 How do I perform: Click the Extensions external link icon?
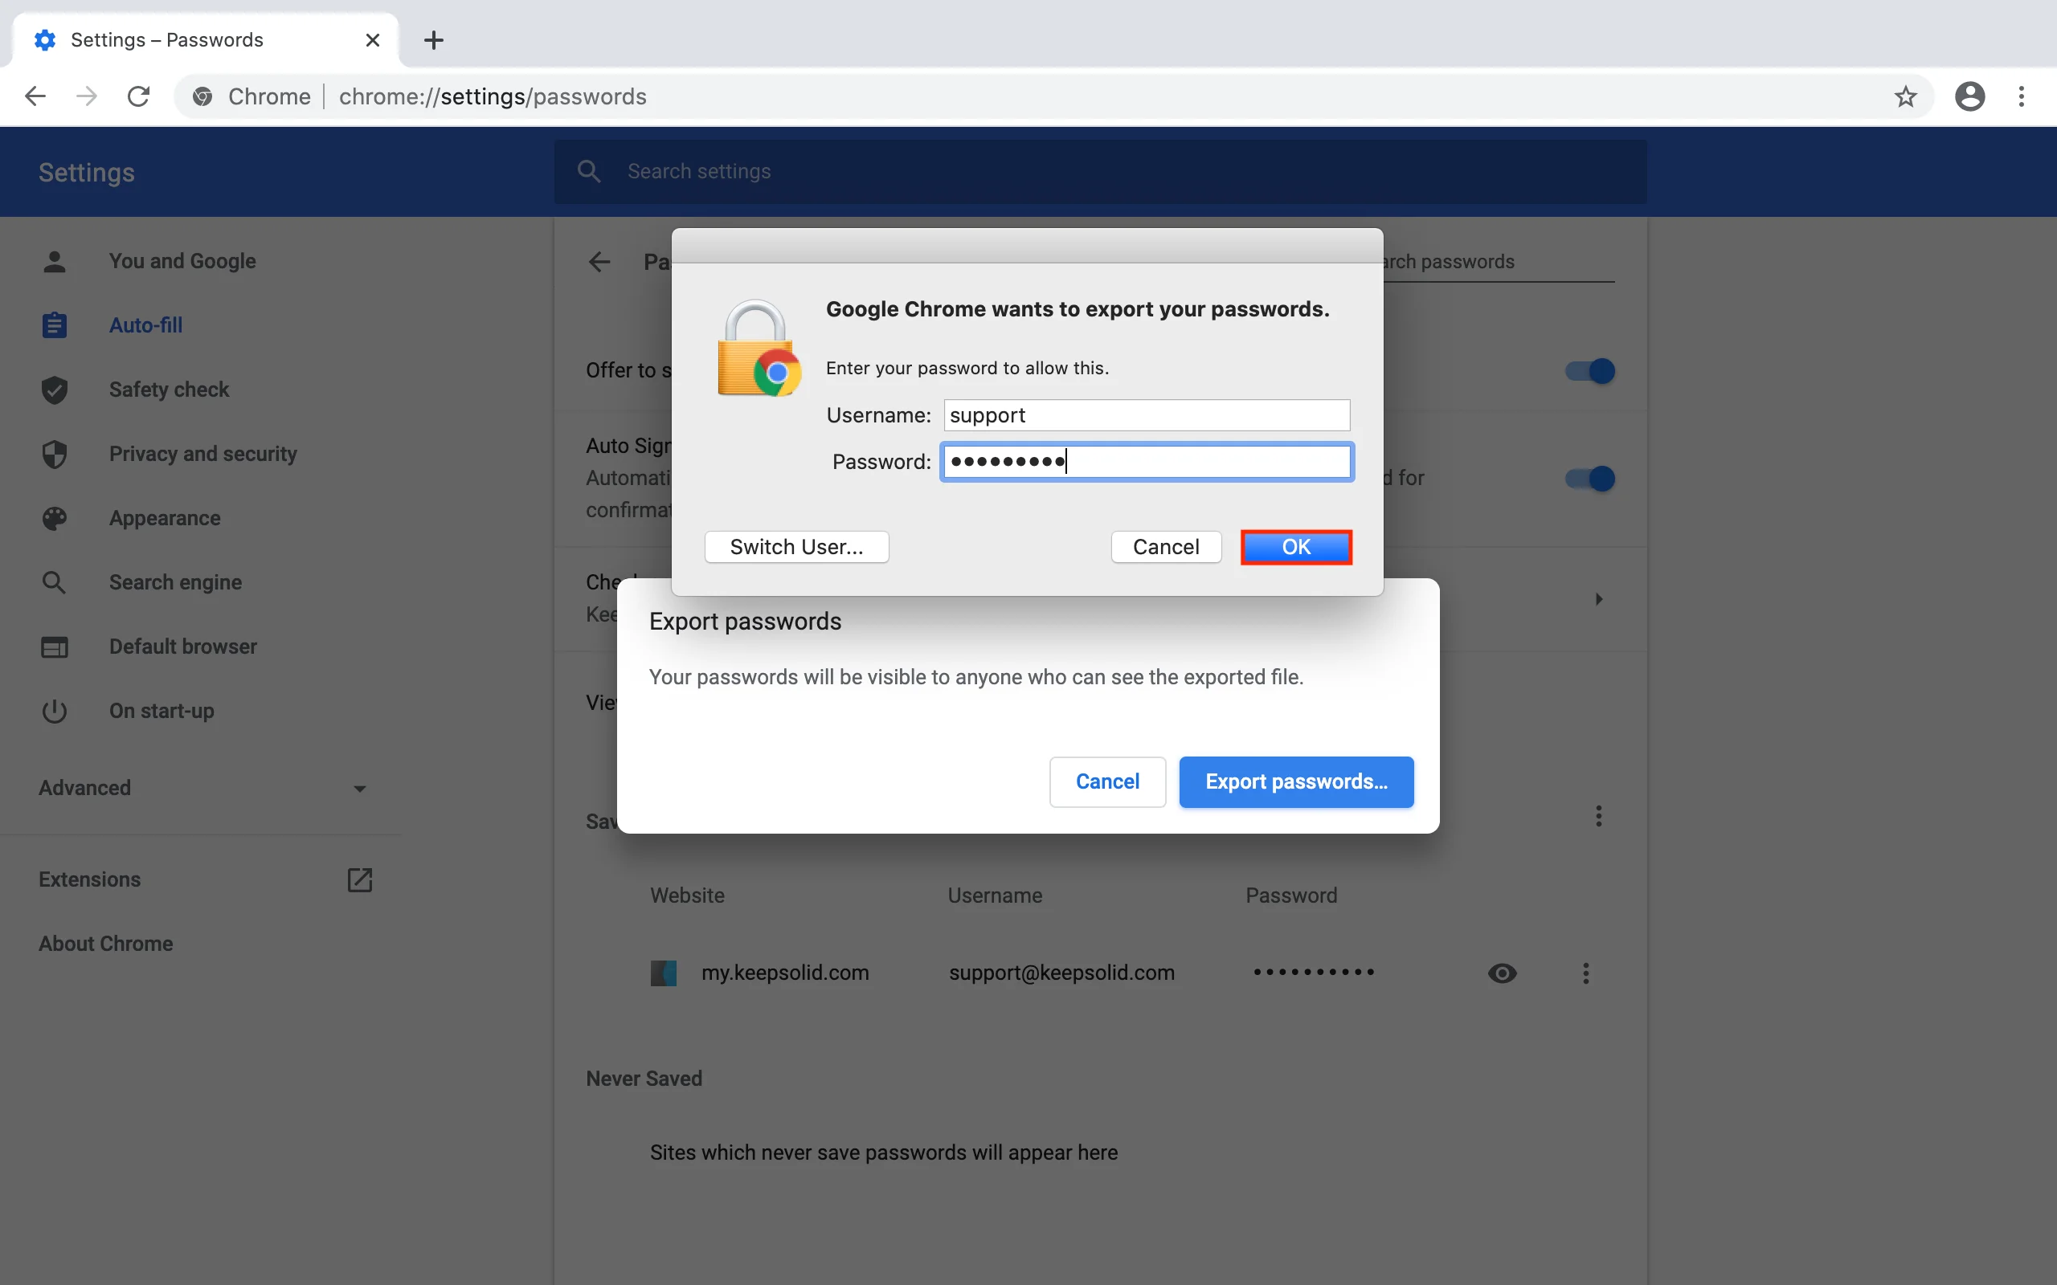click(x=359, y=879)
